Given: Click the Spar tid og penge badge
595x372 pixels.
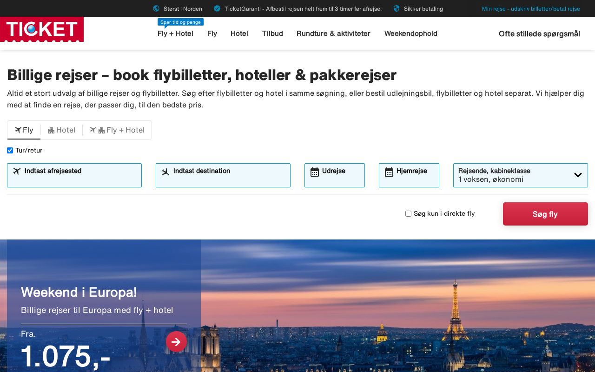Looking at the screenshot, I should click(180, 22).
